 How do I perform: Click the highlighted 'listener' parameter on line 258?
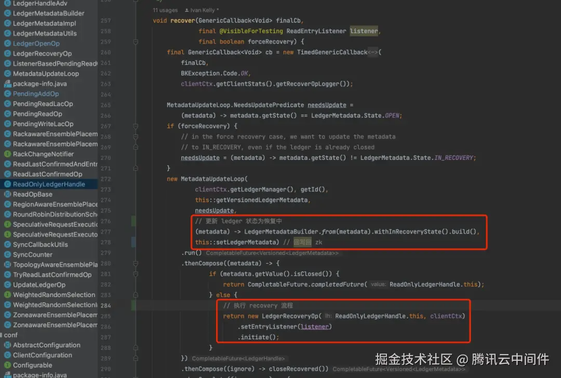(364, 31)
